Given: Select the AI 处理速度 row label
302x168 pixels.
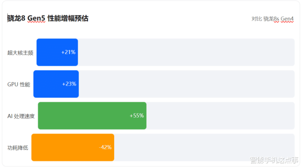Looking at the screenshot, I should (21, 116).
